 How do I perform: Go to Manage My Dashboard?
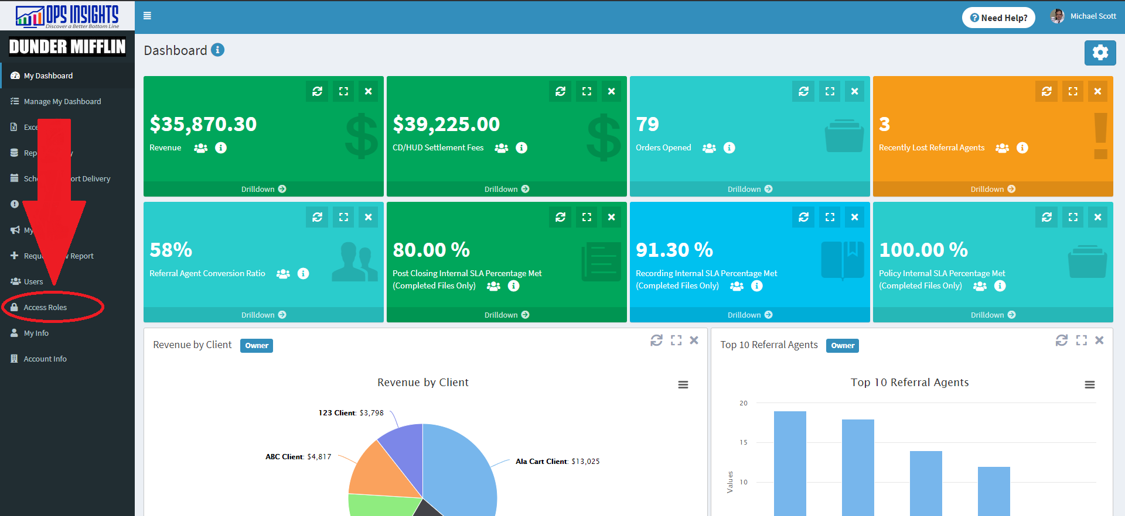62,101
